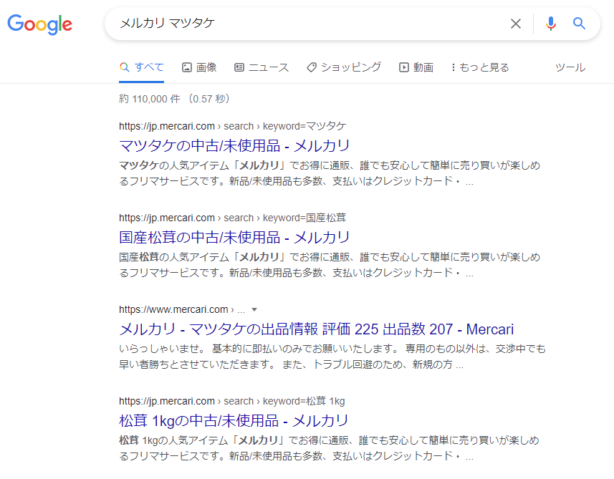Open the ショッピング tab

click(343, 67)
